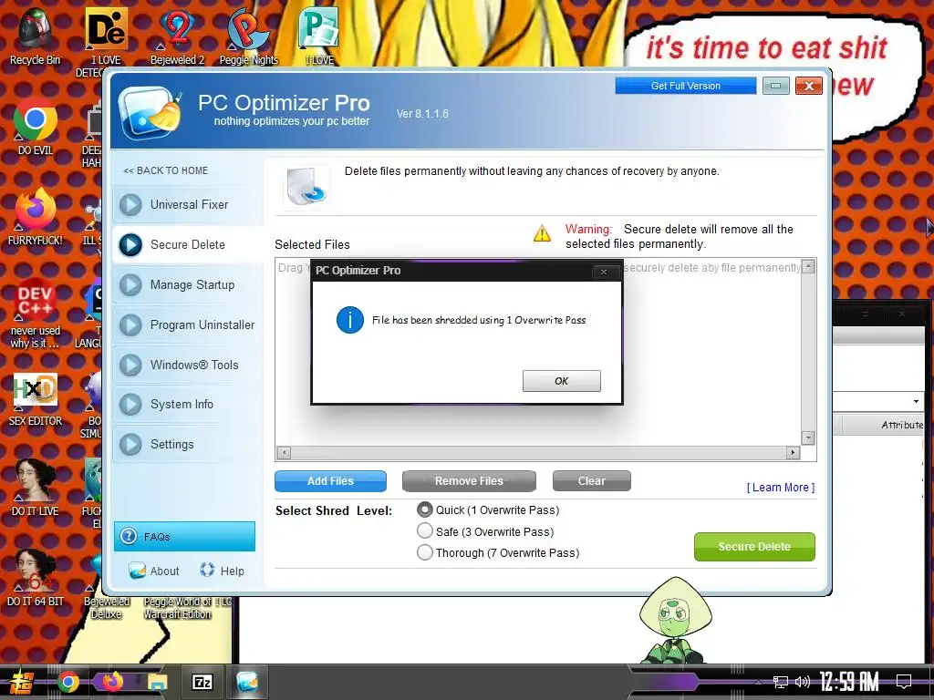
Task: Click PC Optimizer Pro taskbar icon
Action: [x=246, y=682]
